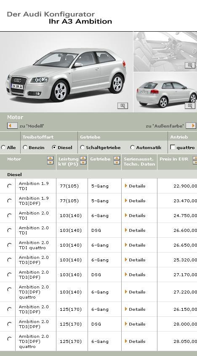The image size is (197, 356).
Task: Select Ambition 1.9 TDI(DPF) 23.470,00 row
Action: (x=9, y=201)
